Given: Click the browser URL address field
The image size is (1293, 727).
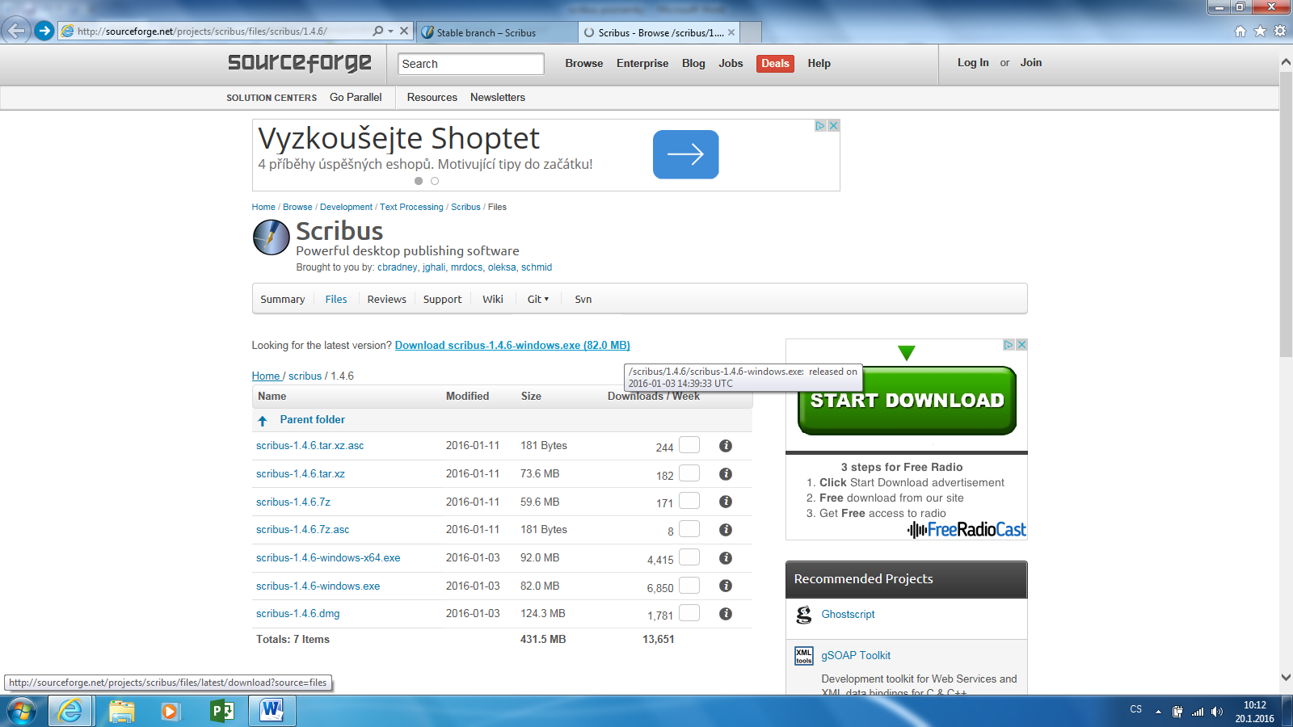Looking at the screenshot, I should [x=214, y=32].
